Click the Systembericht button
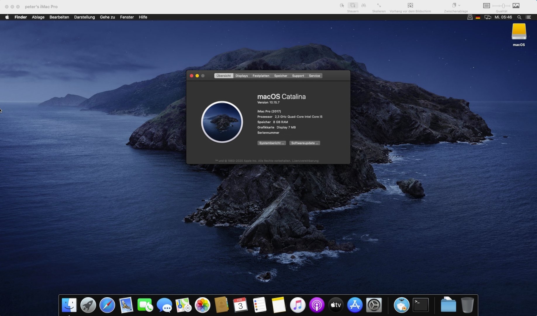This screenshot has height=316, width=537. (271, 143)
